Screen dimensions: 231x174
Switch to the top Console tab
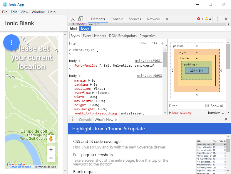pyautogui.click(x=117, y=19)
